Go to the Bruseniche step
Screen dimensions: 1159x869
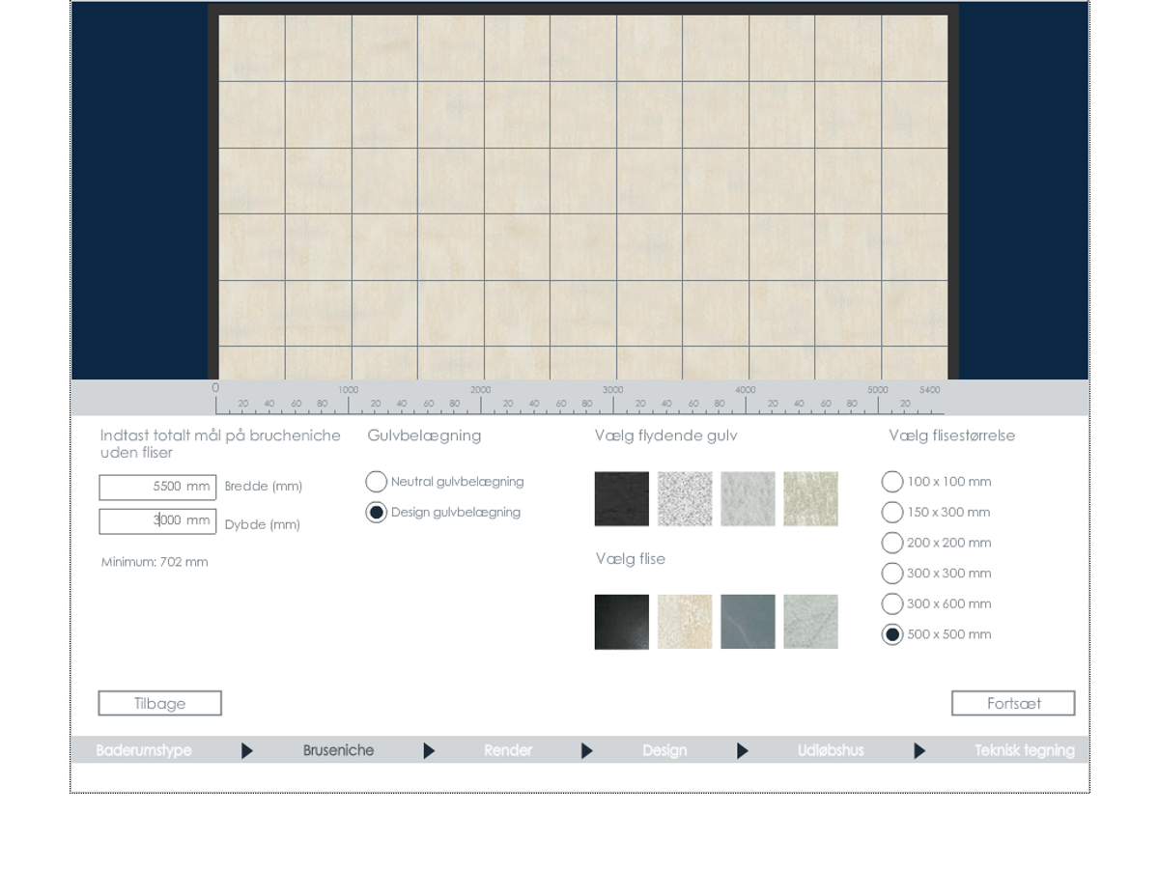[x=338, y=750]
